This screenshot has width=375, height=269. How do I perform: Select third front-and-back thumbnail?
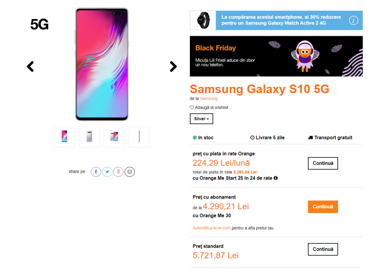[114, 137]
